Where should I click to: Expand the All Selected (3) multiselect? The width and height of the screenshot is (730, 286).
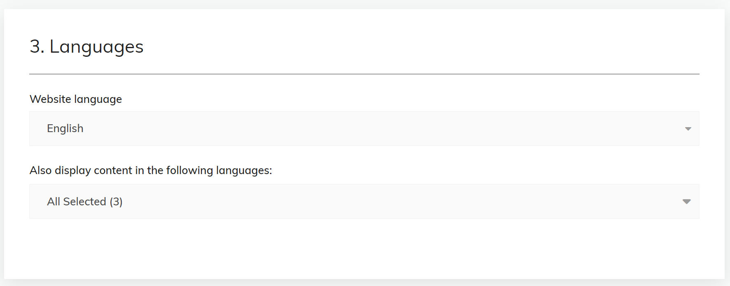pyautogui.click(x=364, y=201)
